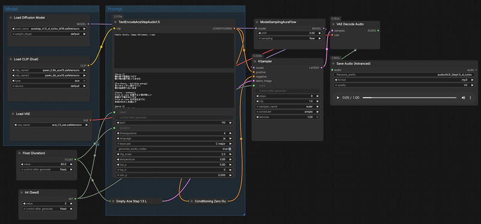Click the negative input socket on KSampler

[254, 76]
